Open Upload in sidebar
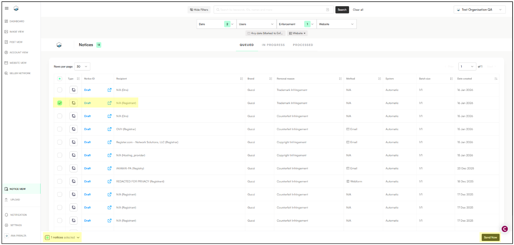Viewport: 514px width, 245px height. click(12, 200)
